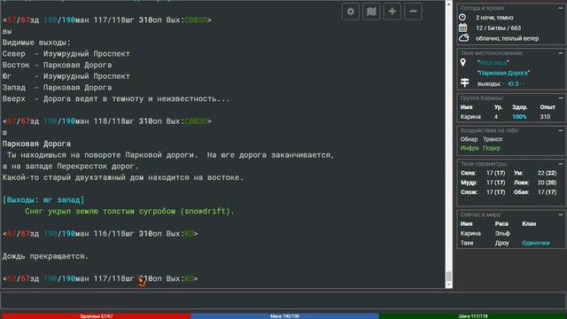
Task: Click the location pin icon
Action: point(462,62)
